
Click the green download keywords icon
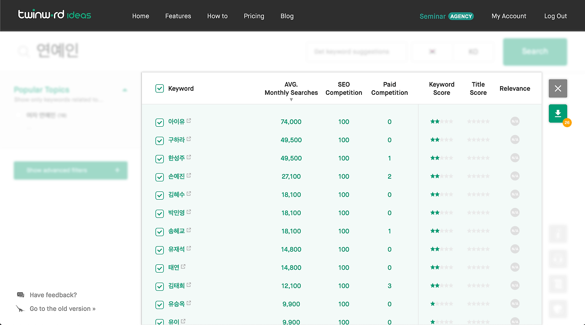[558, 113]
